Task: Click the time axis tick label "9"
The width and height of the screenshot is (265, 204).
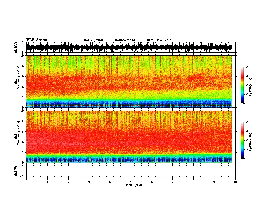Action: point(214,182)
